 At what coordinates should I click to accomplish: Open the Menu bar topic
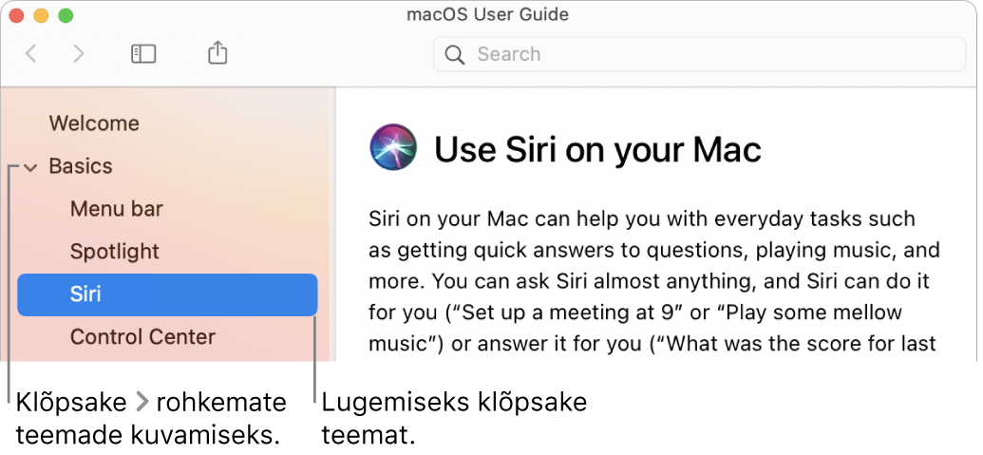117,209
